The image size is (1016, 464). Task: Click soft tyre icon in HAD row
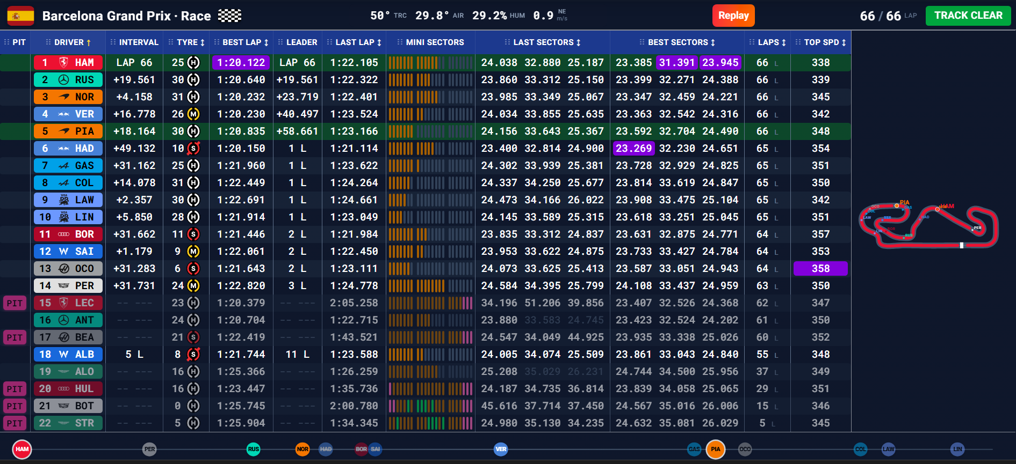pos(193,149)
